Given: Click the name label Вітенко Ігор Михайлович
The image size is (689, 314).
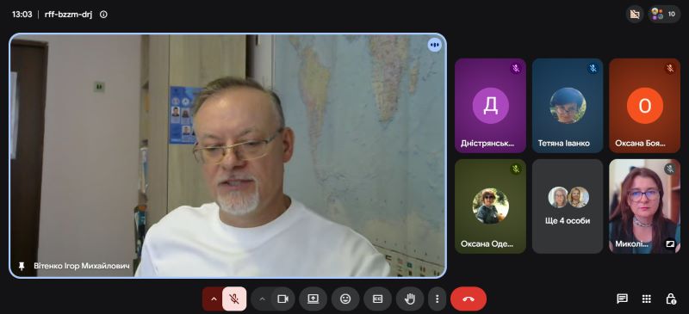Looking at the screenshot, I should pyautogui.click(x=82, y=266).
